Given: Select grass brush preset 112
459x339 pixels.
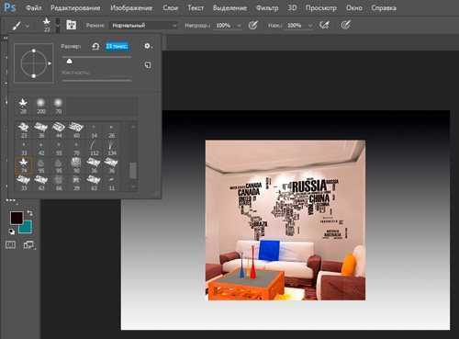Looking at the screenshot, I should tap(94, 148).
